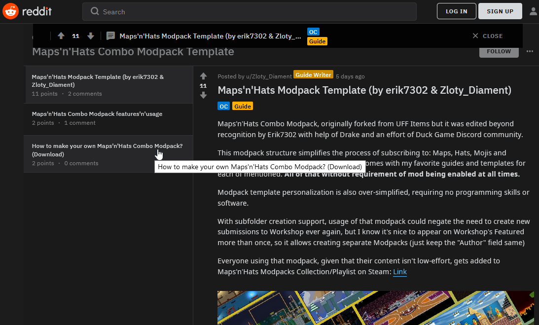Click the FOLLOW collection button
This screenshot has height=325, width=539.
(x=499, y=52)
